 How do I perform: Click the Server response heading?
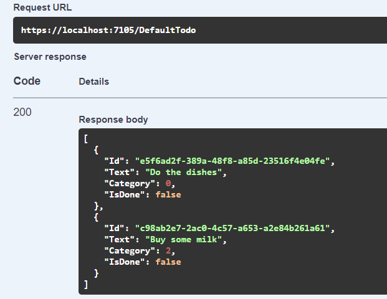[50, 57]
